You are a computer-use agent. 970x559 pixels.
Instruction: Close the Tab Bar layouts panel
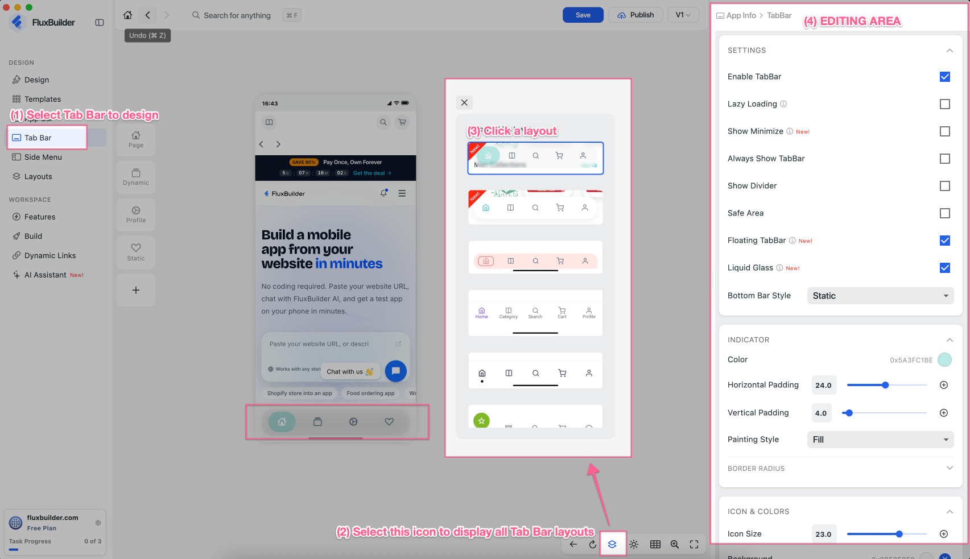[x=464, y=102]
